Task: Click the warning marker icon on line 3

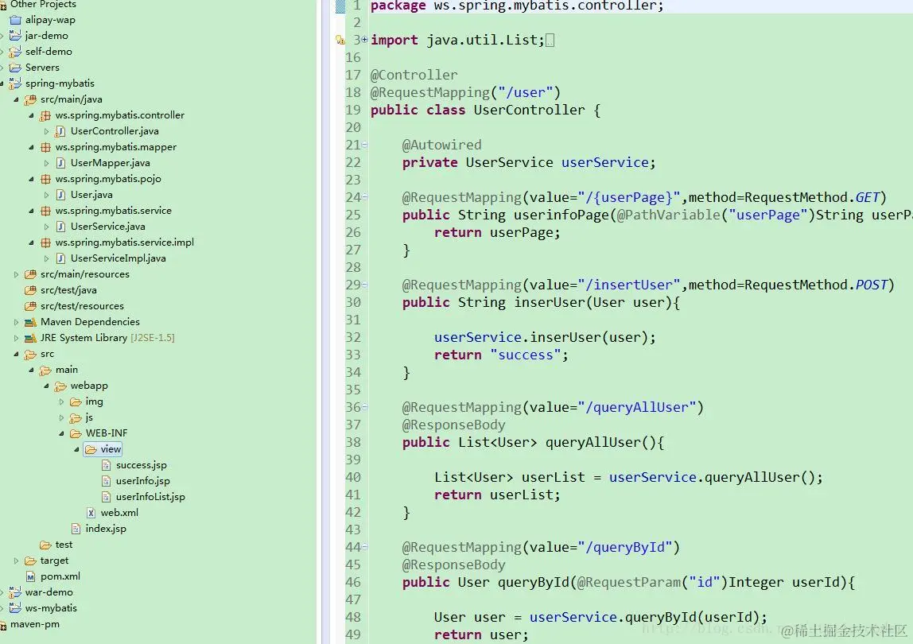Action: point(340,41)
